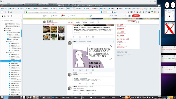Click the zoom level 90% indicator in the URL bar
The width and height of the screenshot is (176, 99).
[105, 12]
